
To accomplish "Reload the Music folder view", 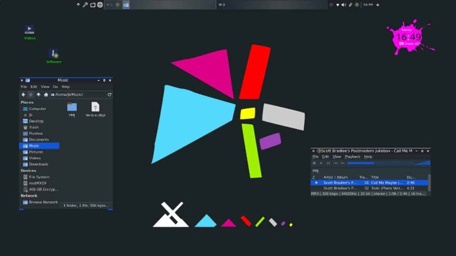I will click(x=109, y=94).
